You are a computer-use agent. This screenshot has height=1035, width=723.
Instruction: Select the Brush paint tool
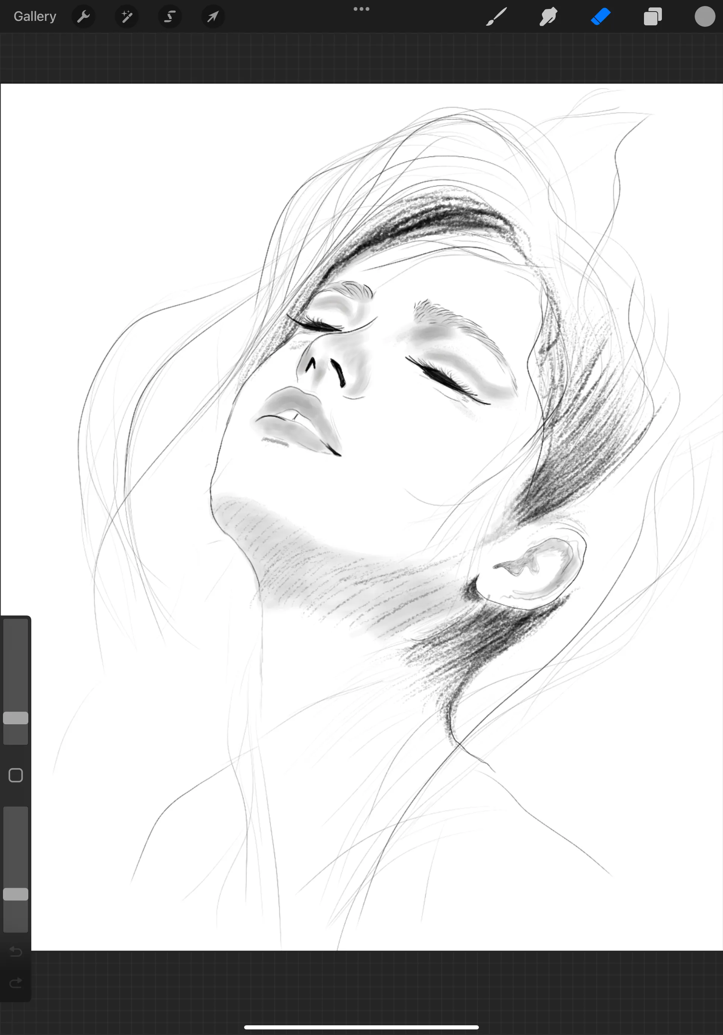[x=496, y=17]
